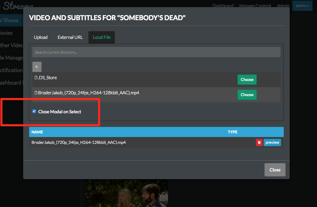Switch to the External URL tab
Viewport: 317px width, 207px height.
70,37
